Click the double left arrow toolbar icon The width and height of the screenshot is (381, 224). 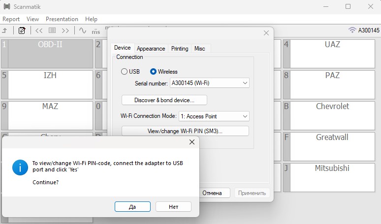tap(39, 30)
